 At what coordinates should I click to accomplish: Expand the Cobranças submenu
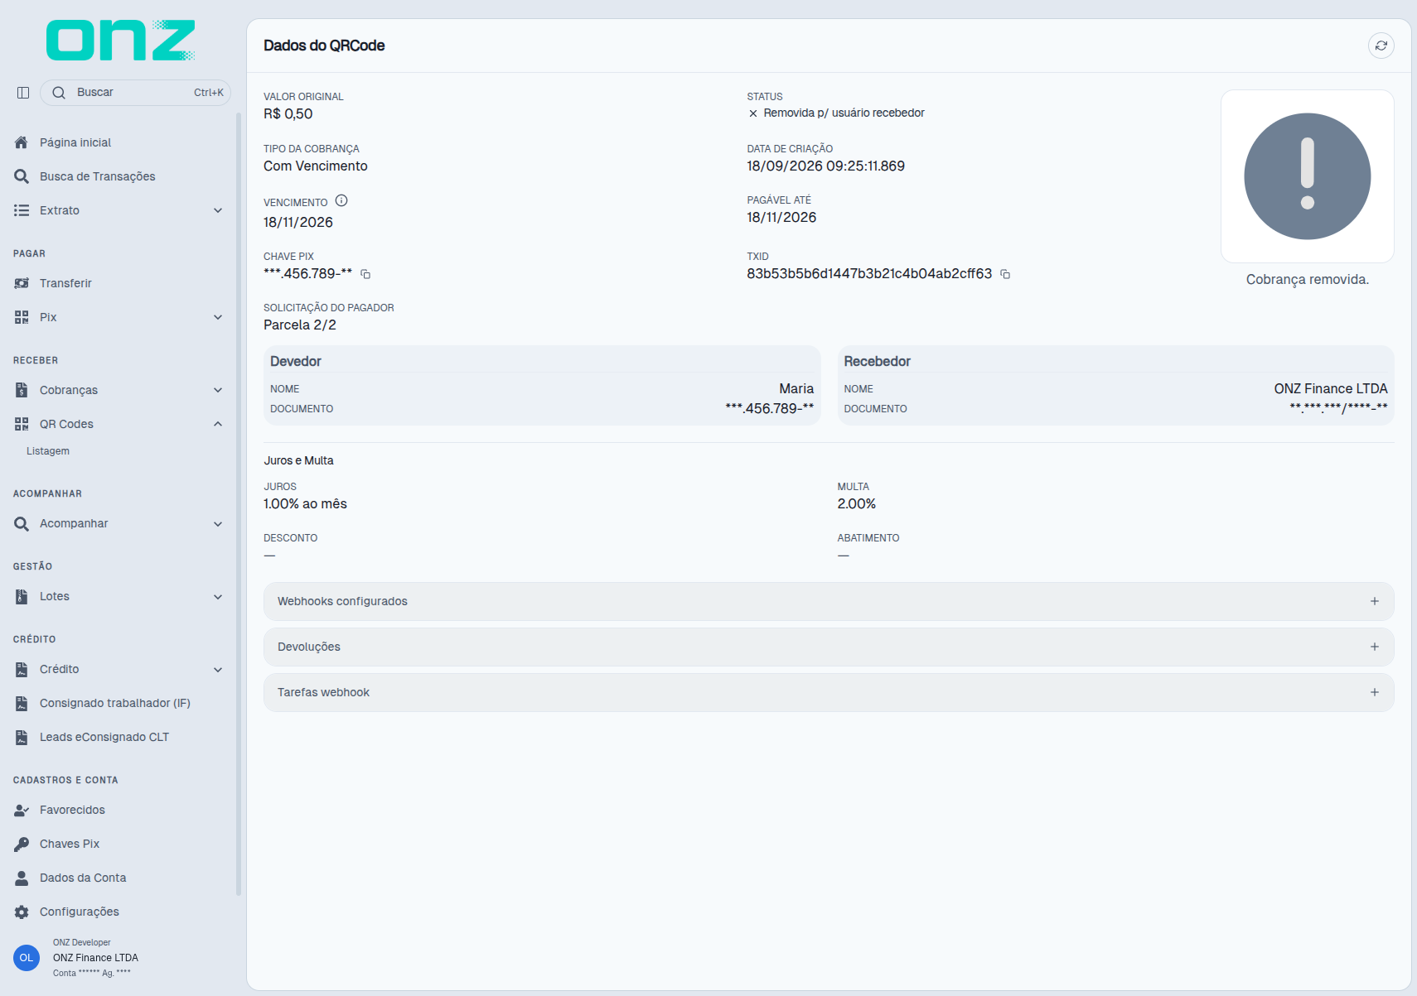coord(218,390)
